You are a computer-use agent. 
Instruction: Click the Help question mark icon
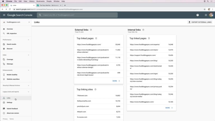point(198,15)
